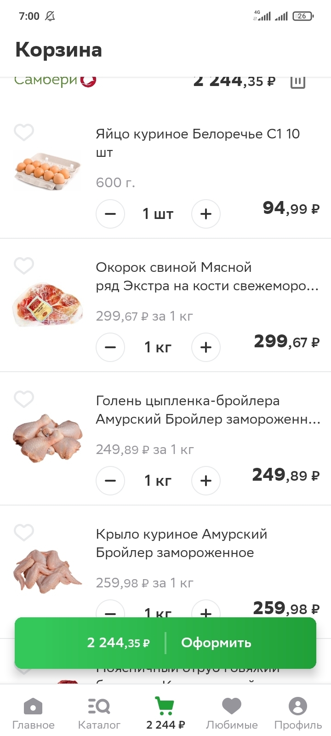Toggle favorite heart for Окорок свиной

[x=24, y=266]
